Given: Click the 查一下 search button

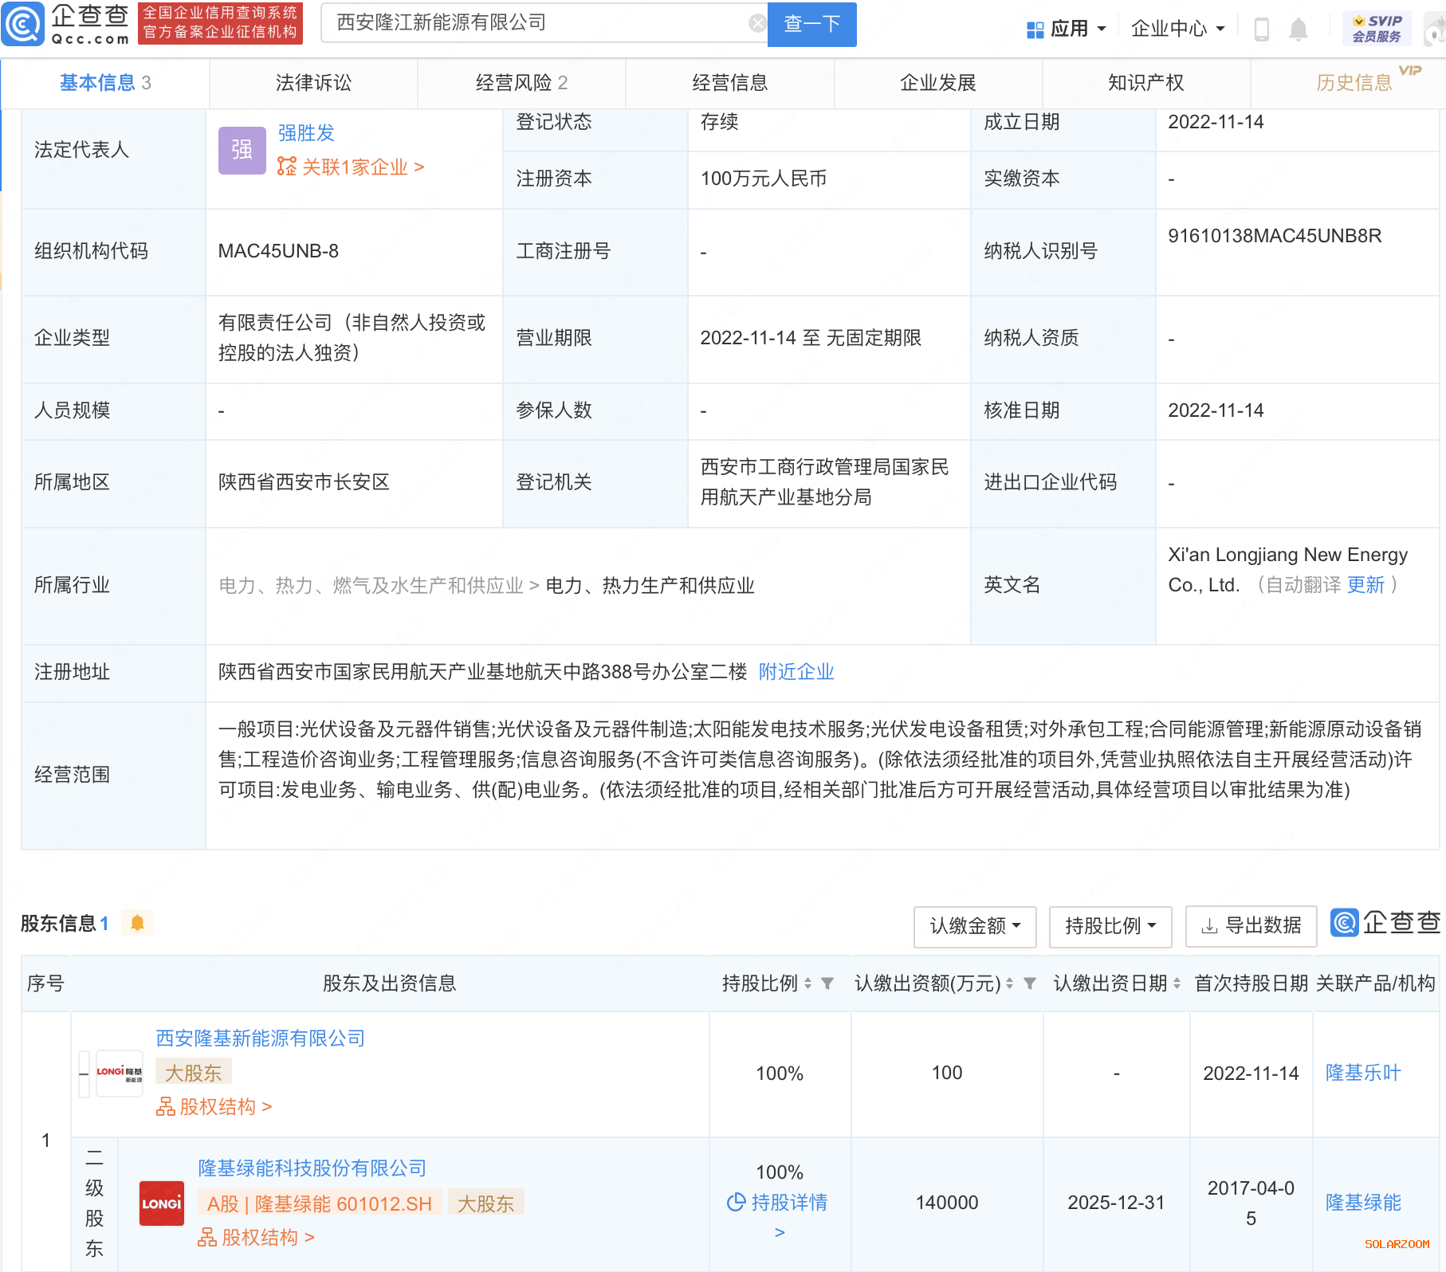Looking at the screenshot, I should (811, 24).
